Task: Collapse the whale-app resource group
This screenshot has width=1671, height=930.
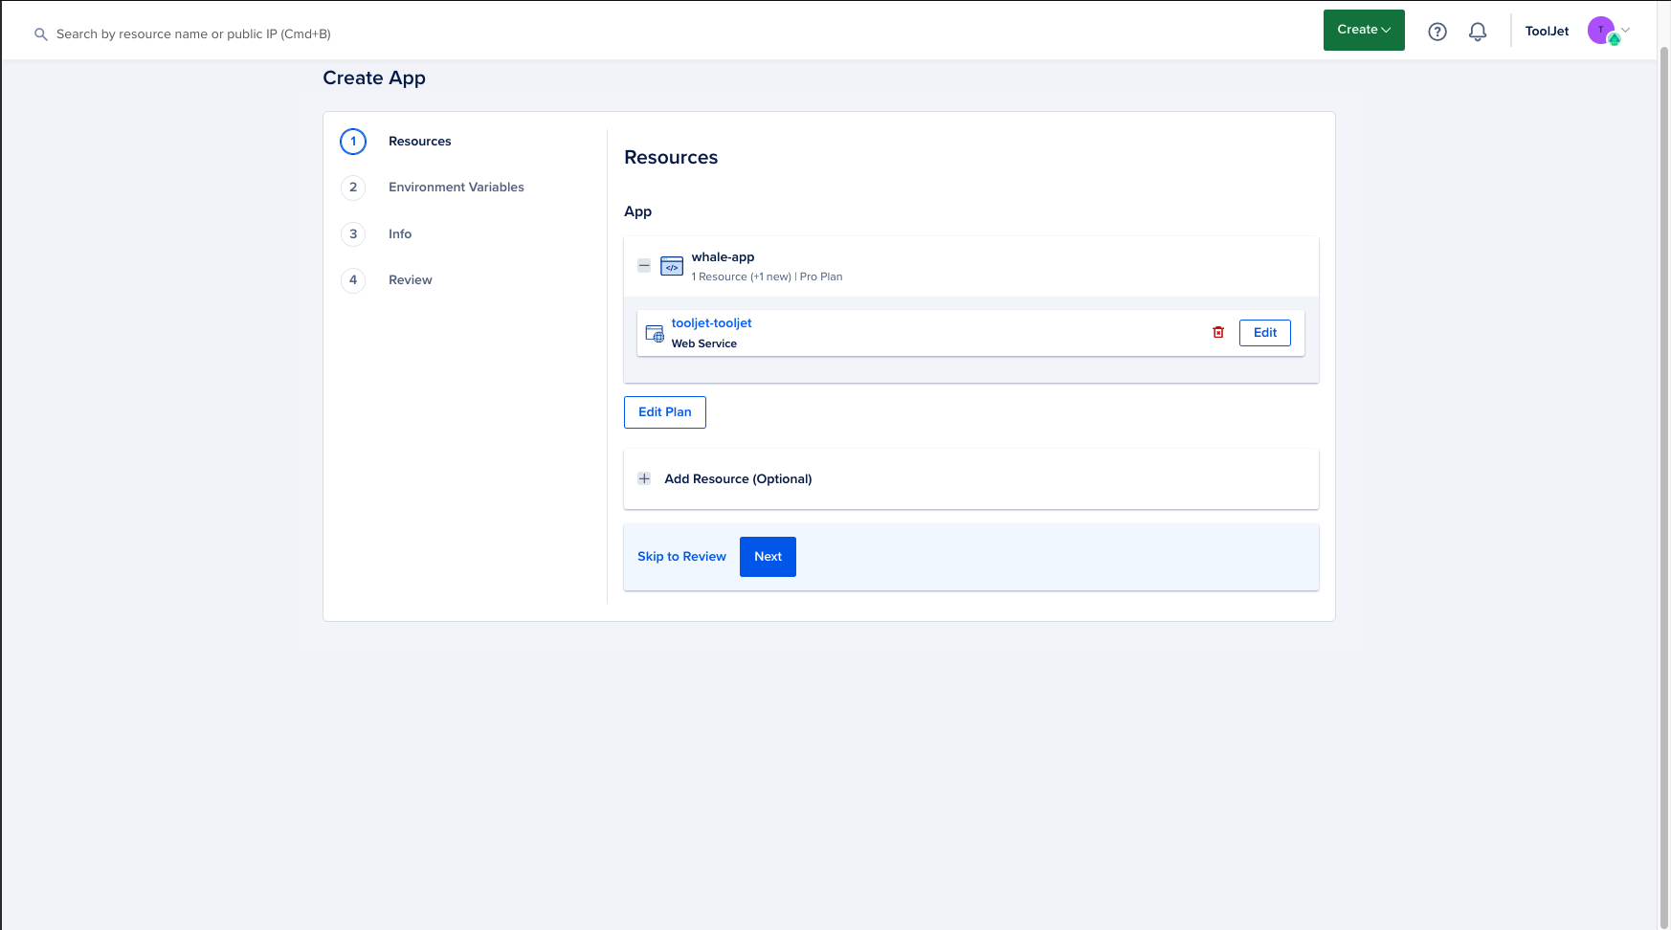Action: pos(644,266)
